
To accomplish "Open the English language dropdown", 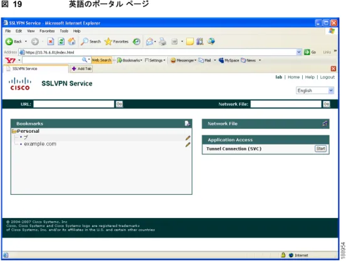I will [315, 91].
